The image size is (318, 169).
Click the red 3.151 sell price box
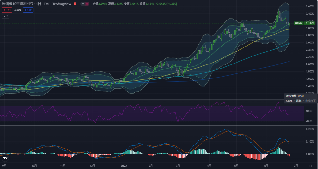(7, 10)
